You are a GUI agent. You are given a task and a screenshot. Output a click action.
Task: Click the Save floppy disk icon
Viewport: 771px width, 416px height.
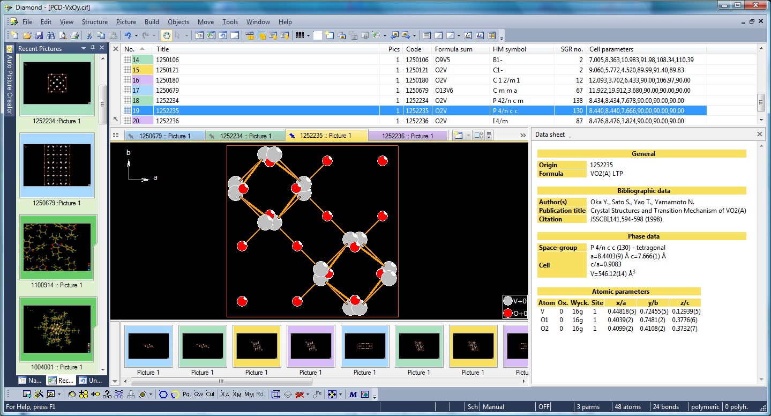click(x=39, y=36)
